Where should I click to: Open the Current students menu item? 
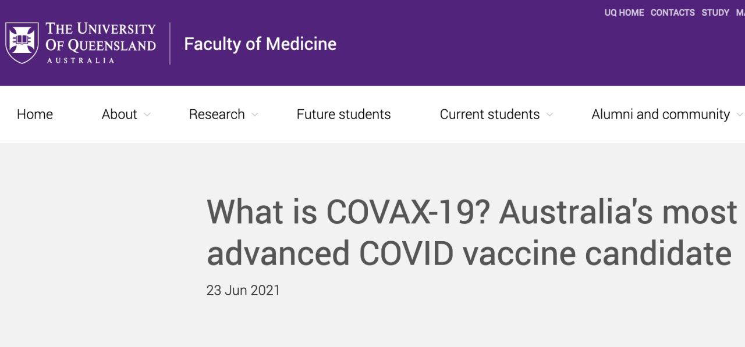[489, 115]
